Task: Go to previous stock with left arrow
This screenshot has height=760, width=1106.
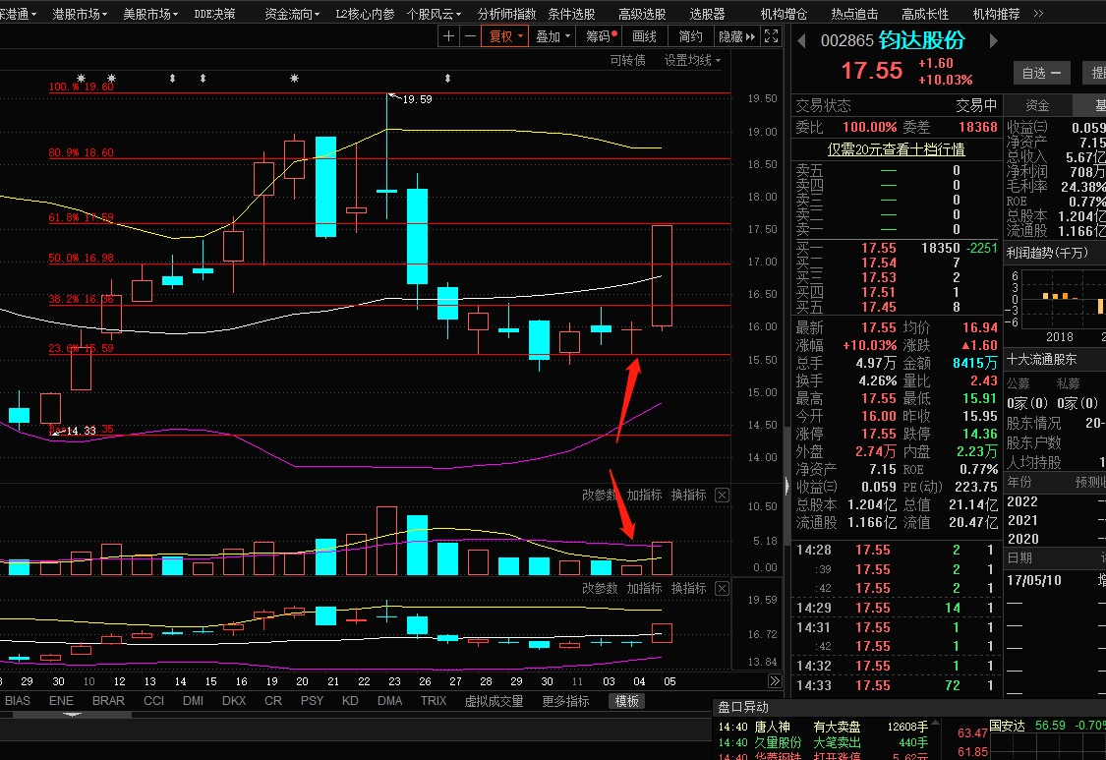Action: pos(801,41)
